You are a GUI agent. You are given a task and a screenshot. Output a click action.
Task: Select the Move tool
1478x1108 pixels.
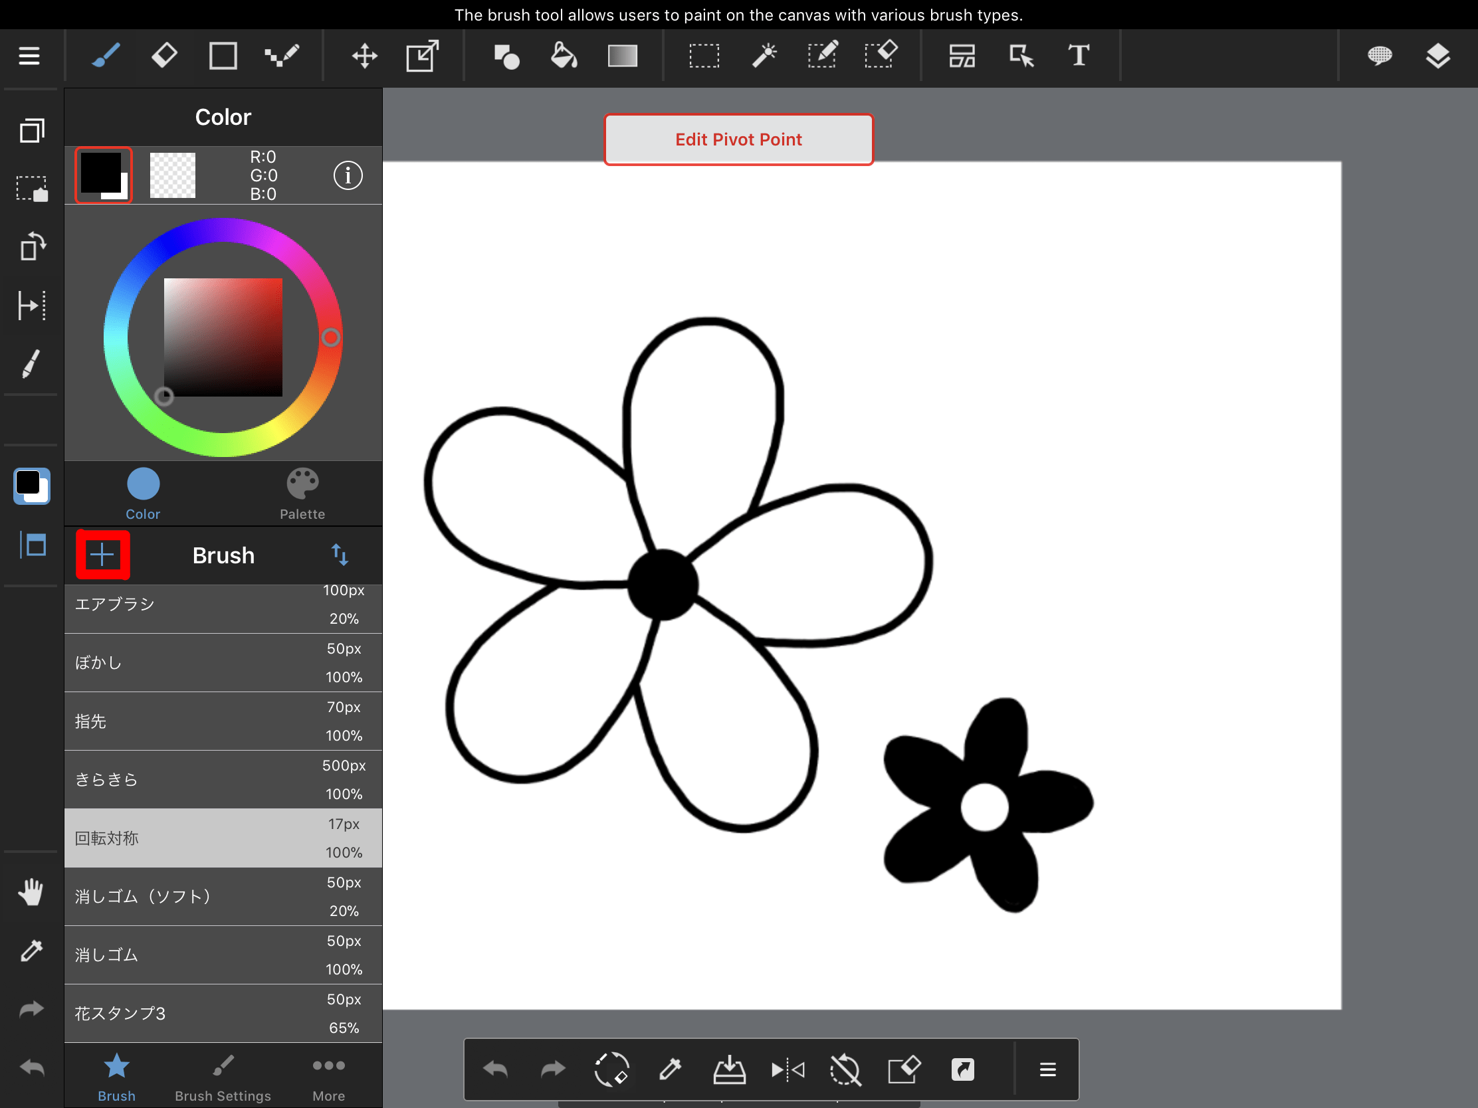tap(364, 56)
